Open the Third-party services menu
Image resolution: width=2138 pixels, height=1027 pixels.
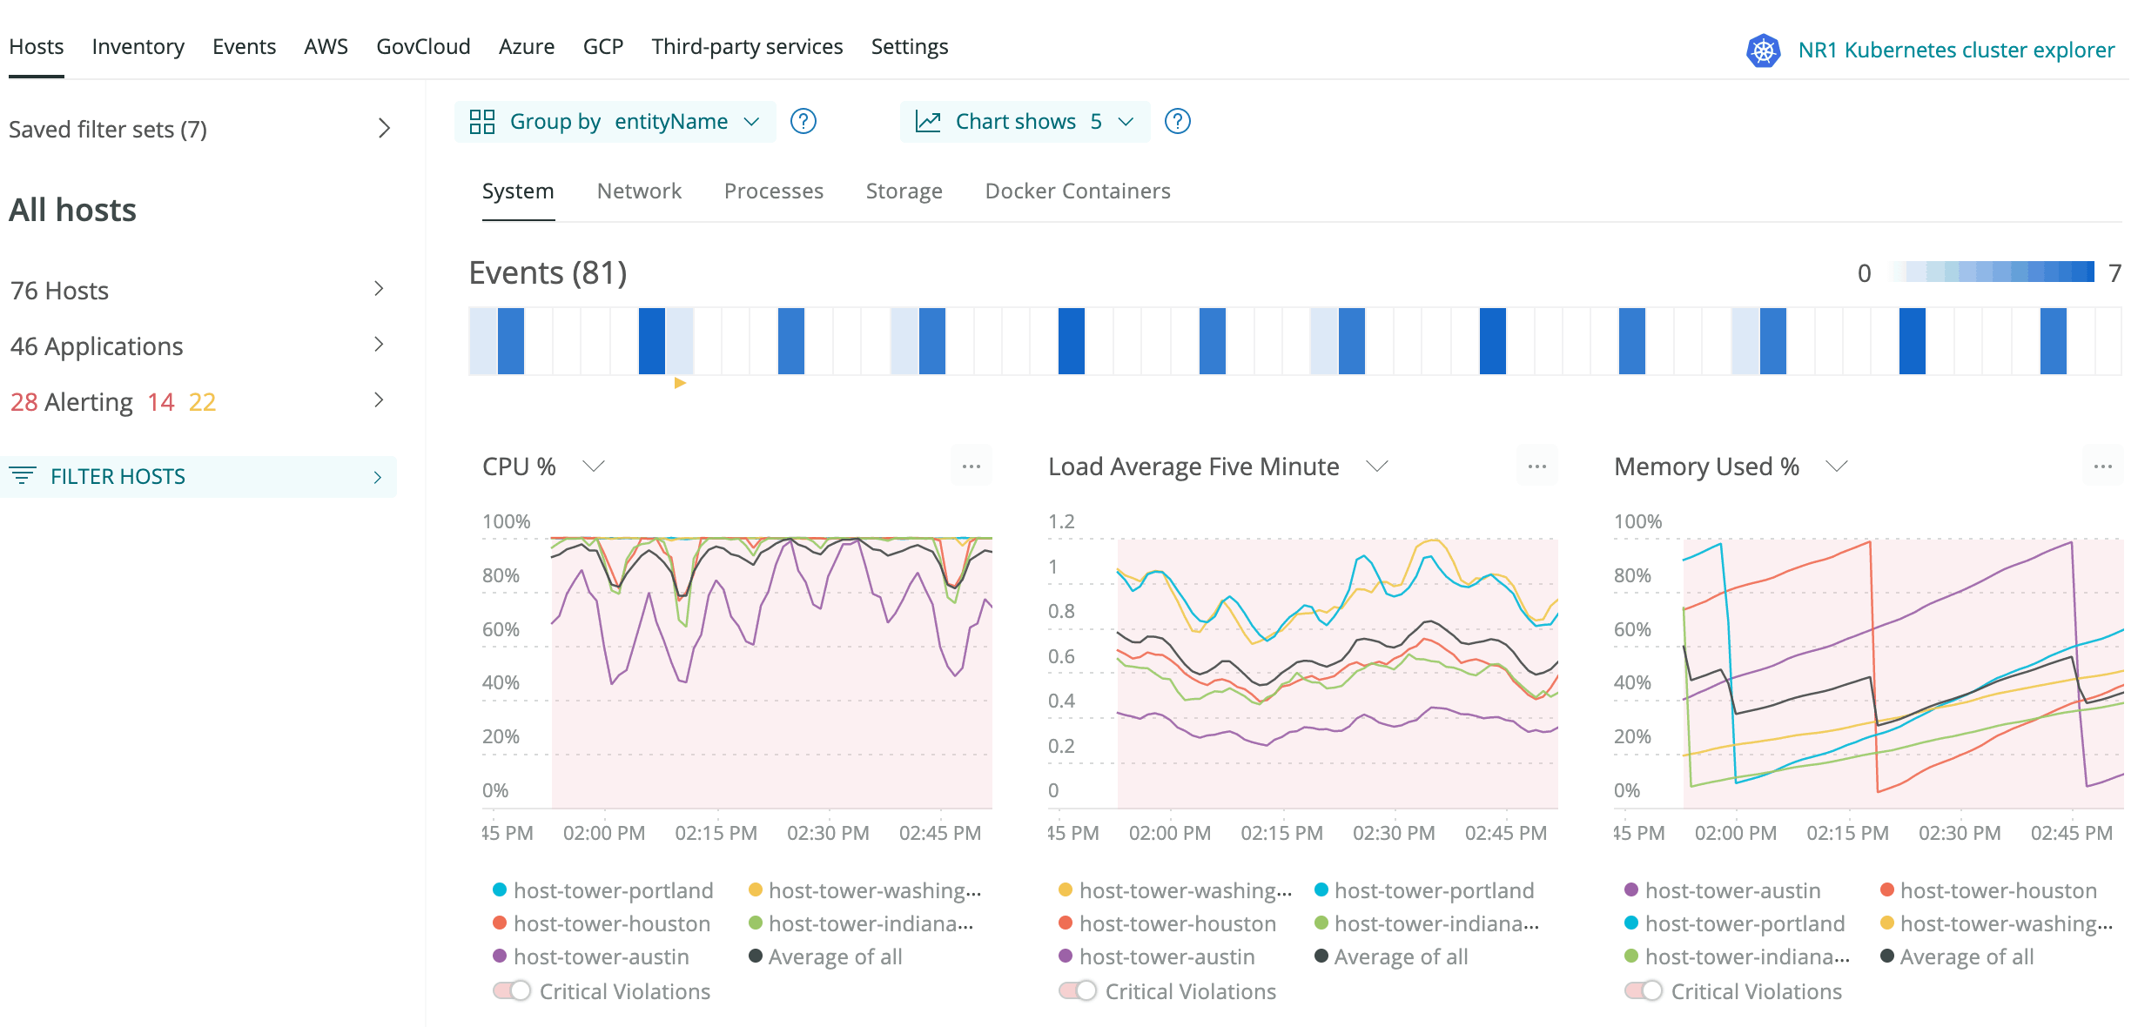pyautogui.click(x=746, y=46)
